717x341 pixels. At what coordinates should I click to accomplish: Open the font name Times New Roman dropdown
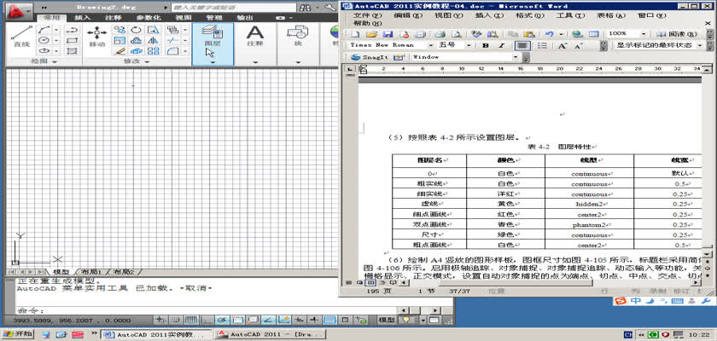[431, 46]
